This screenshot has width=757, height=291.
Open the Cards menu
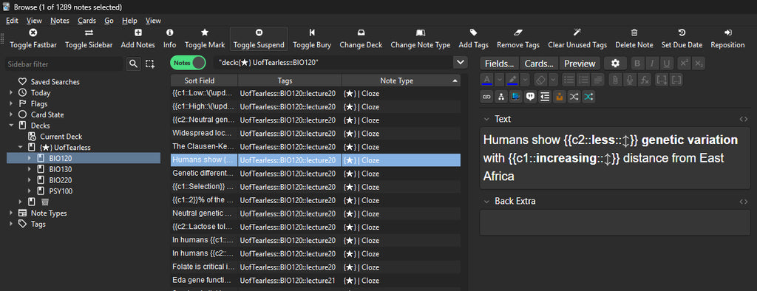(87, 21)
